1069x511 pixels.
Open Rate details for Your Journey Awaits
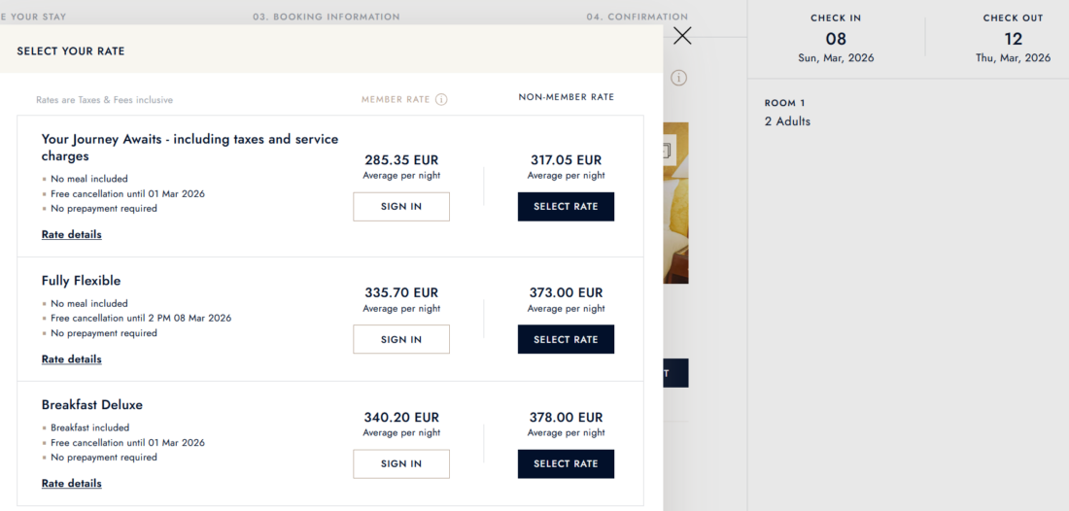72,235
